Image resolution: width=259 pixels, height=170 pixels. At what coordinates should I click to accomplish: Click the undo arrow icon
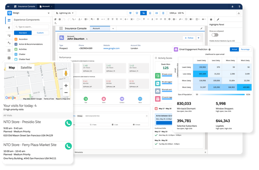(64, 19)
